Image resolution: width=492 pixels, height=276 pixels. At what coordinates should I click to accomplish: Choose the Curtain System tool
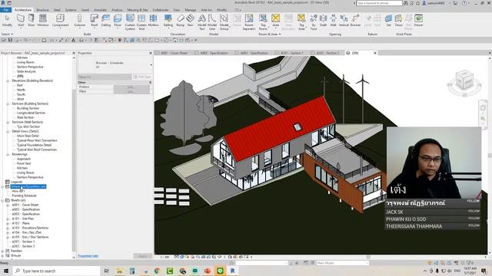tap(130, 22)
